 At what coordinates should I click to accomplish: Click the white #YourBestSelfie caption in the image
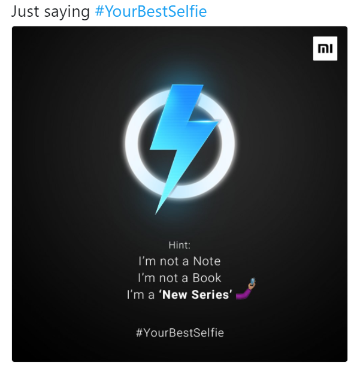coord(180,332)
